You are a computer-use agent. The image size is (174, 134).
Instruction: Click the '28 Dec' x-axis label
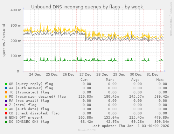point(102,75)
